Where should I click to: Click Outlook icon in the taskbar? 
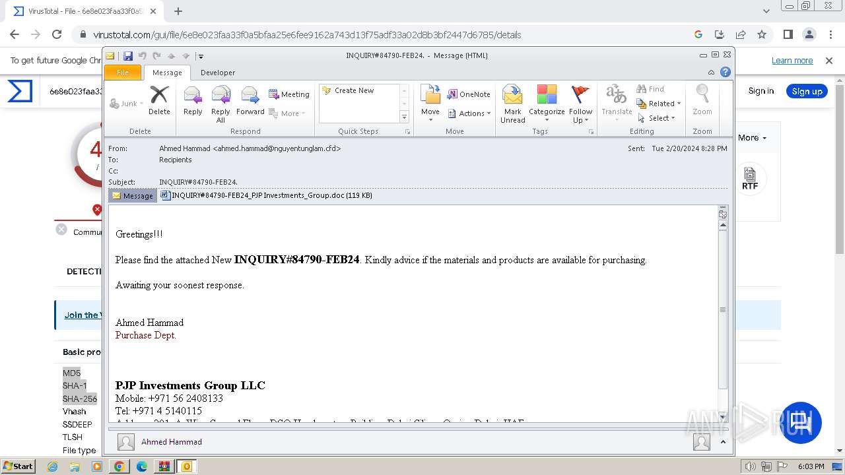pyautogui.click(x=187, y=466)
